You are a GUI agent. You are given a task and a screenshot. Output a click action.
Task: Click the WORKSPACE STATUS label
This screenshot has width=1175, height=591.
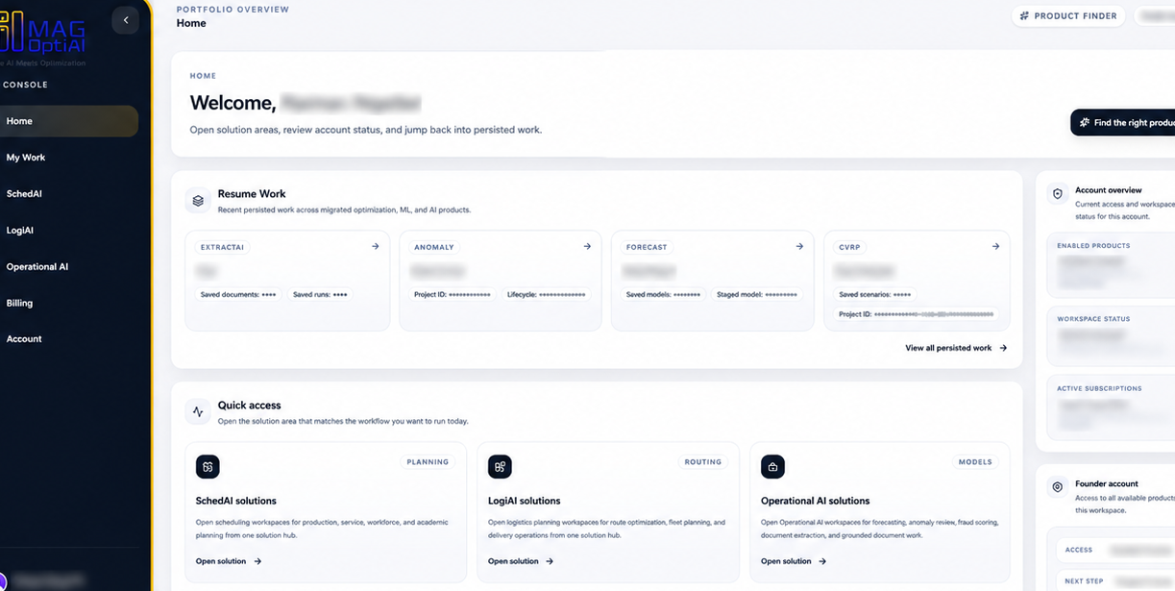pyautogui.click(x=1093, y=319)
